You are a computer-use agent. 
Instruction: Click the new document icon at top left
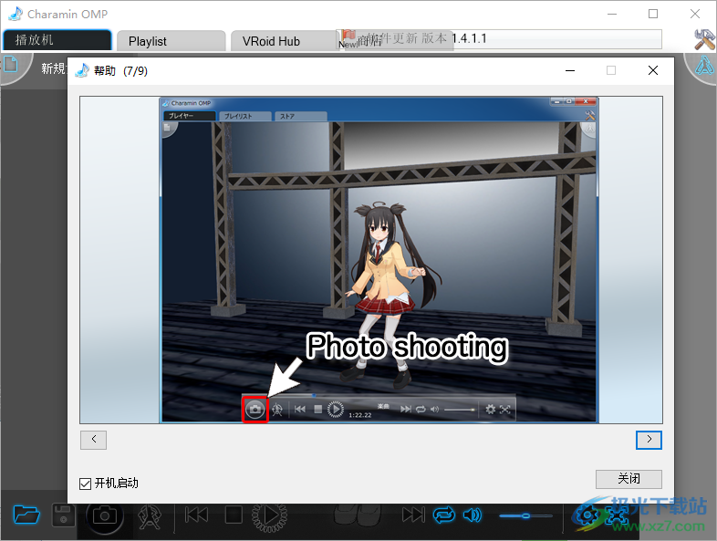[x=11, y=65]
